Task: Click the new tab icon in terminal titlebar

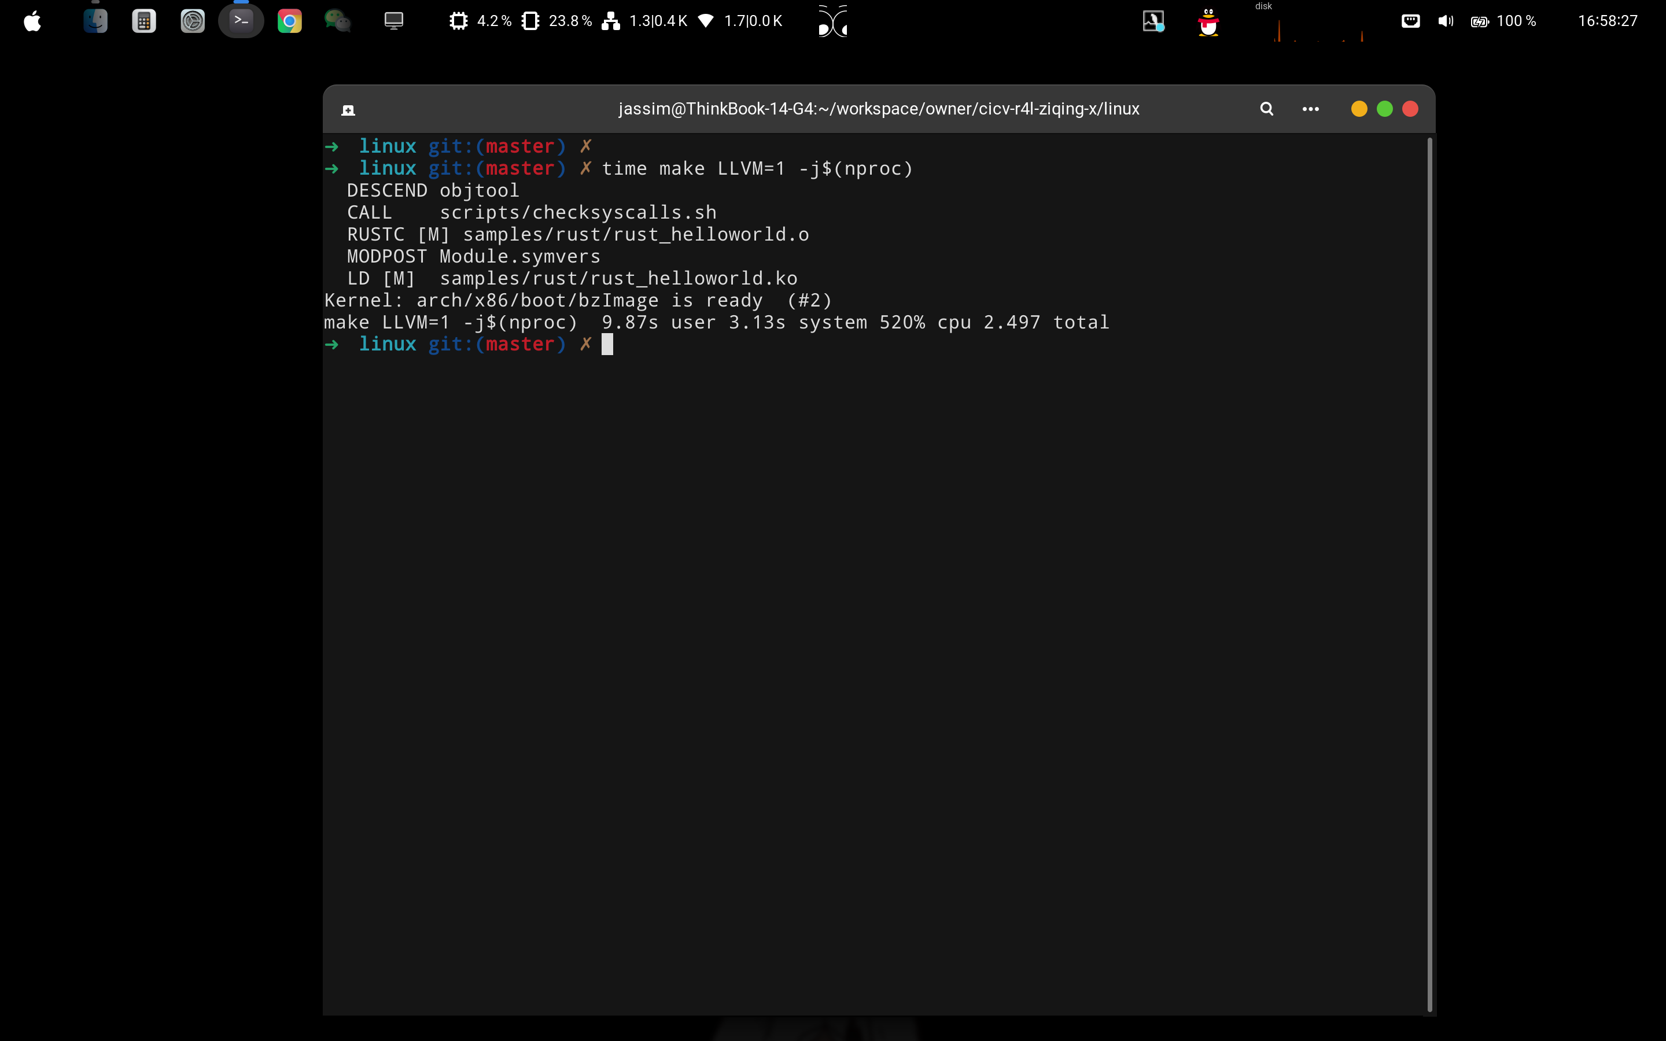Action: (x=348, y=110)
